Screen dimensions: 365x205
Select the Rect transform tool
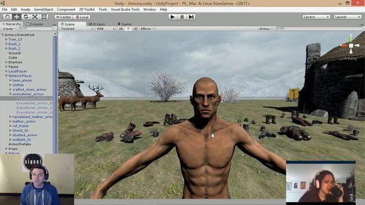[x=44, y=17]
